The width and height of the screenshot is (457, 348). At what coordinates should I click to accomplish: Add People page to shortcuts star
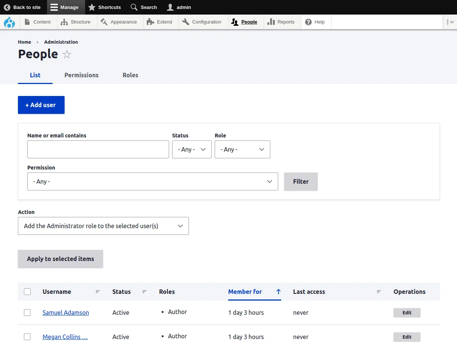67,55
